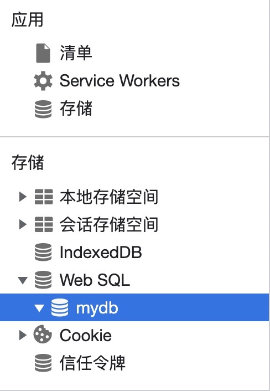Collapse the mydb database node
The height and width of the screenshot is (391, 270).
39,308
